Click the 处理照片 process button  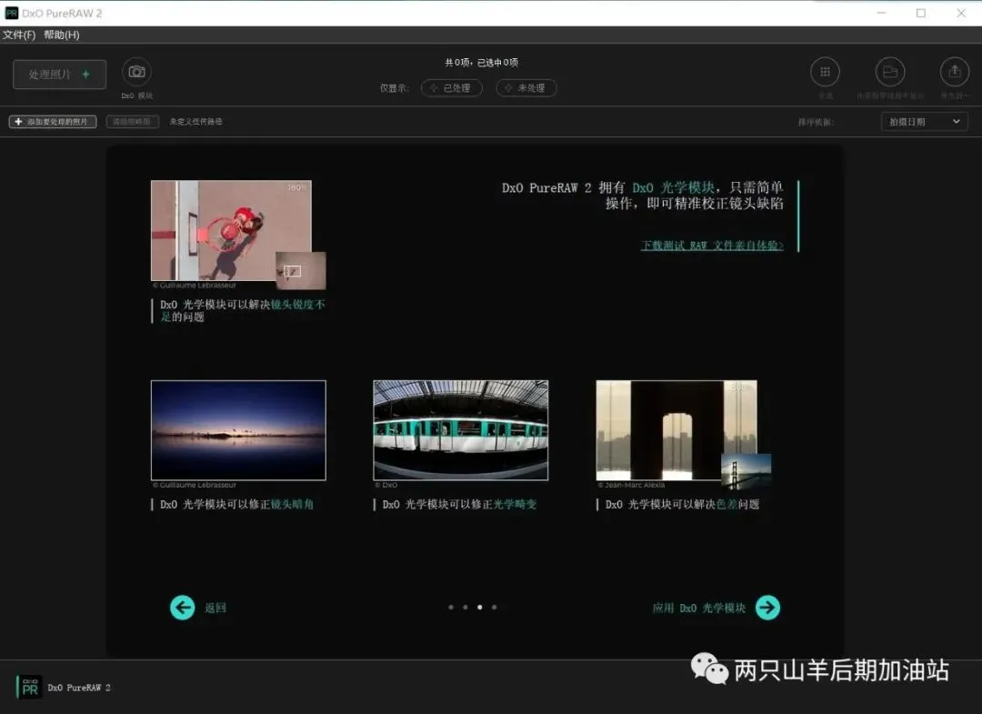pos(59,75)
